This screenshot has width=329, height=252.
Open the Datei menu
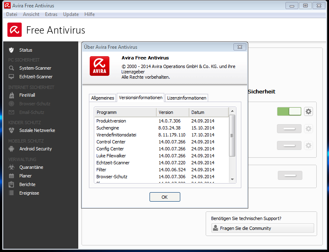[x=12, y=14]
